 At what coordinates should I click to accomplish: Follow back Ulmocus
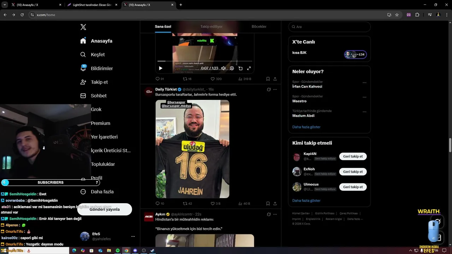(353, 187)
